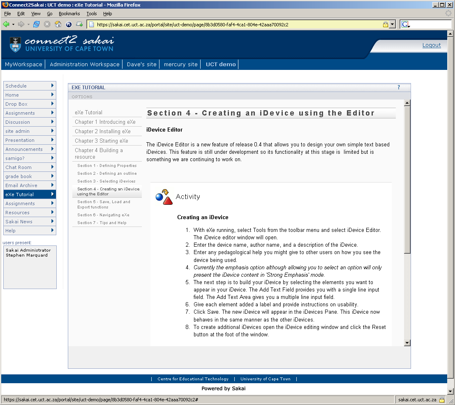Reload the page with the blue refresh icon
This screenshot has width=455, height=405.
pos(36,24)
